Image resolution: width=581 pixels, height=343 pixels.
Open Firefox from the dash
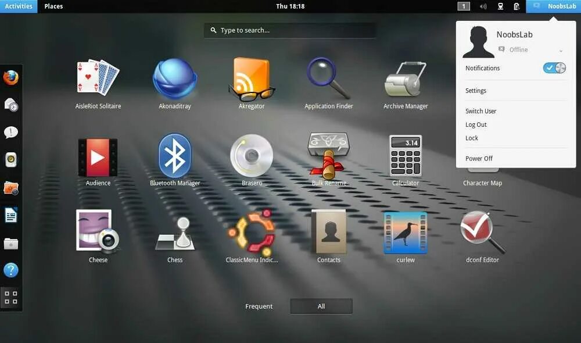pos(10,78)
